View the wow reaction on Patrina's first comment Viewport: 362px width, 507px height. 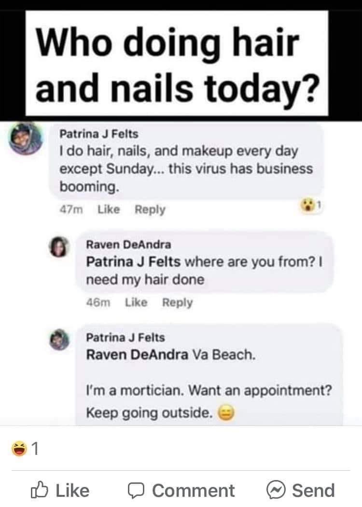coord(310,205)
